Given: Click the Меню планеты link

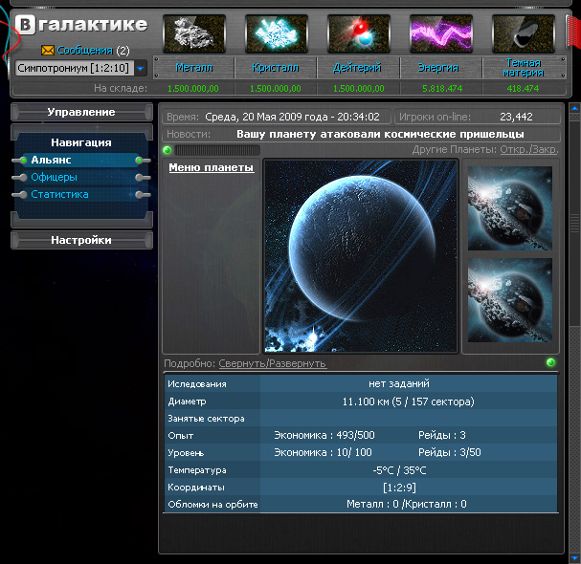Looking at the screenshot, I should pos(211,168).
